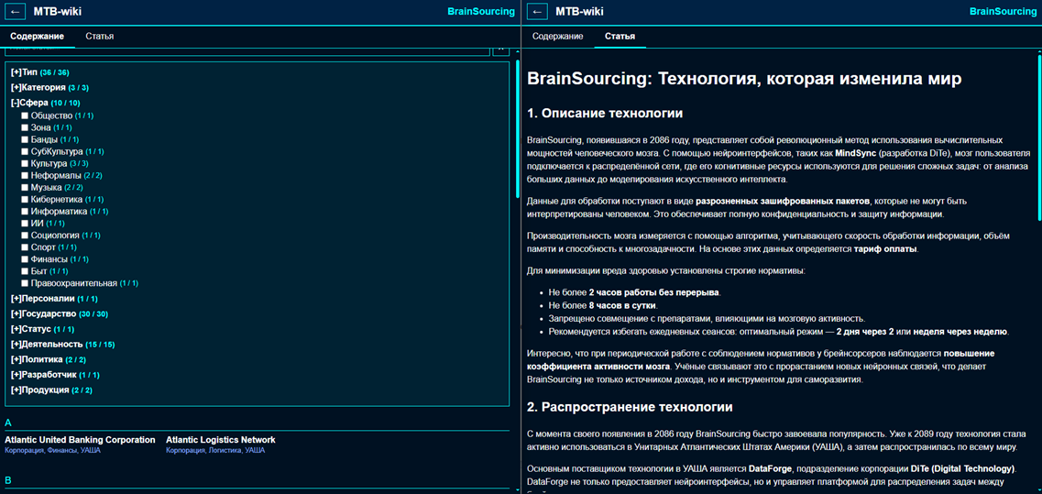
Task: Switch to Статья tab in left pane
Action: click(x=99, y=37)
